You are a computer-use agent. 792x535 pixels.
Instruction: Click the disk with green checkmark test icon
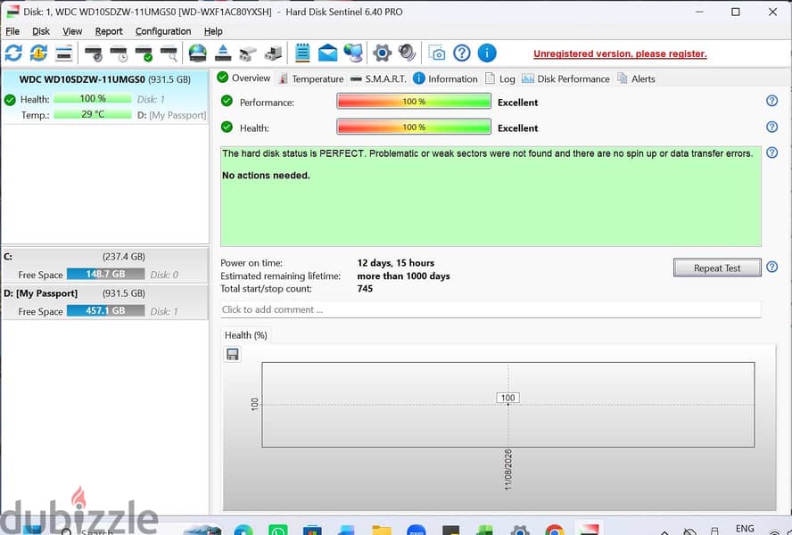[144, 53]
